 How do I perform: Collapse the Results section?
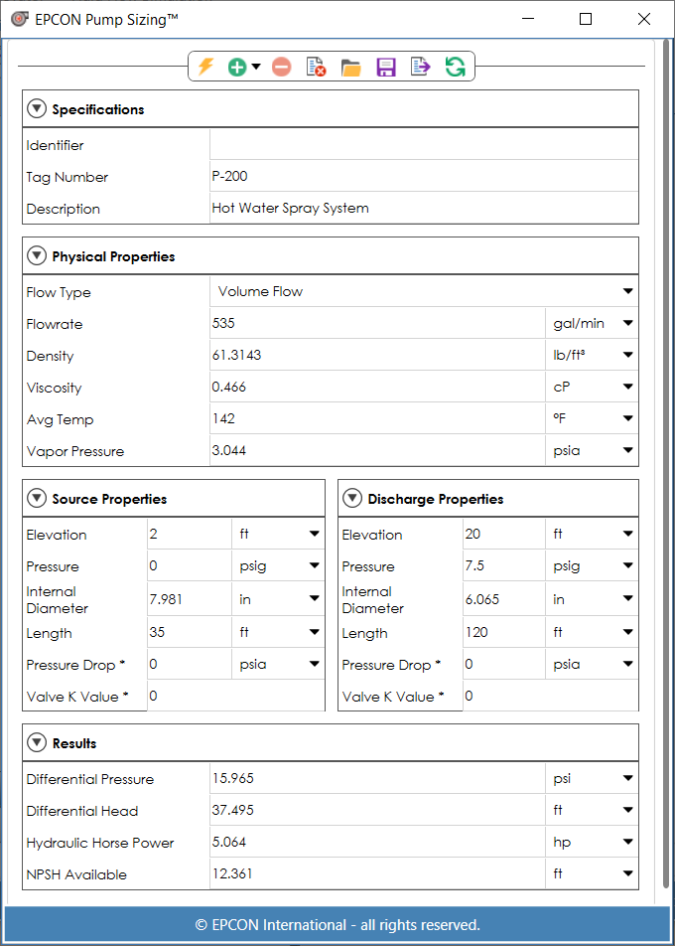(37, 742)
